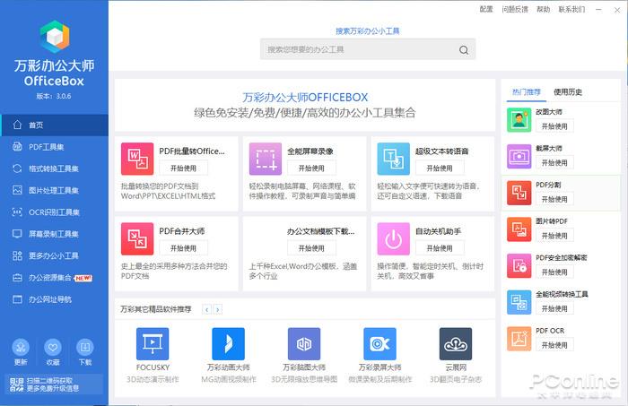This screenshot has width=628, height=406.
Task: Open PDF工具集 in the sidebar
Action: tap(46, 146)
